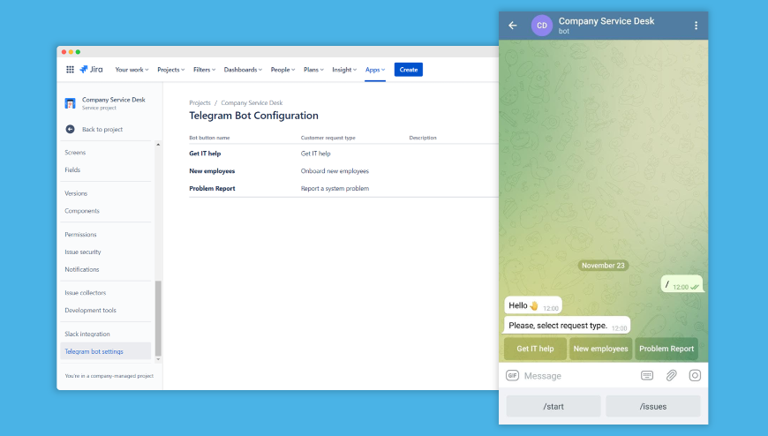This screenshot has height=436, width=768.
Task: Open Telegram's three-dot more options menu
Action: (x=696, y=26)
